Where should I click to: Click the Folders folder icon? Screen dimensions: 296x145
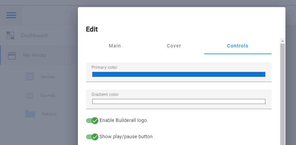[30, 114]
